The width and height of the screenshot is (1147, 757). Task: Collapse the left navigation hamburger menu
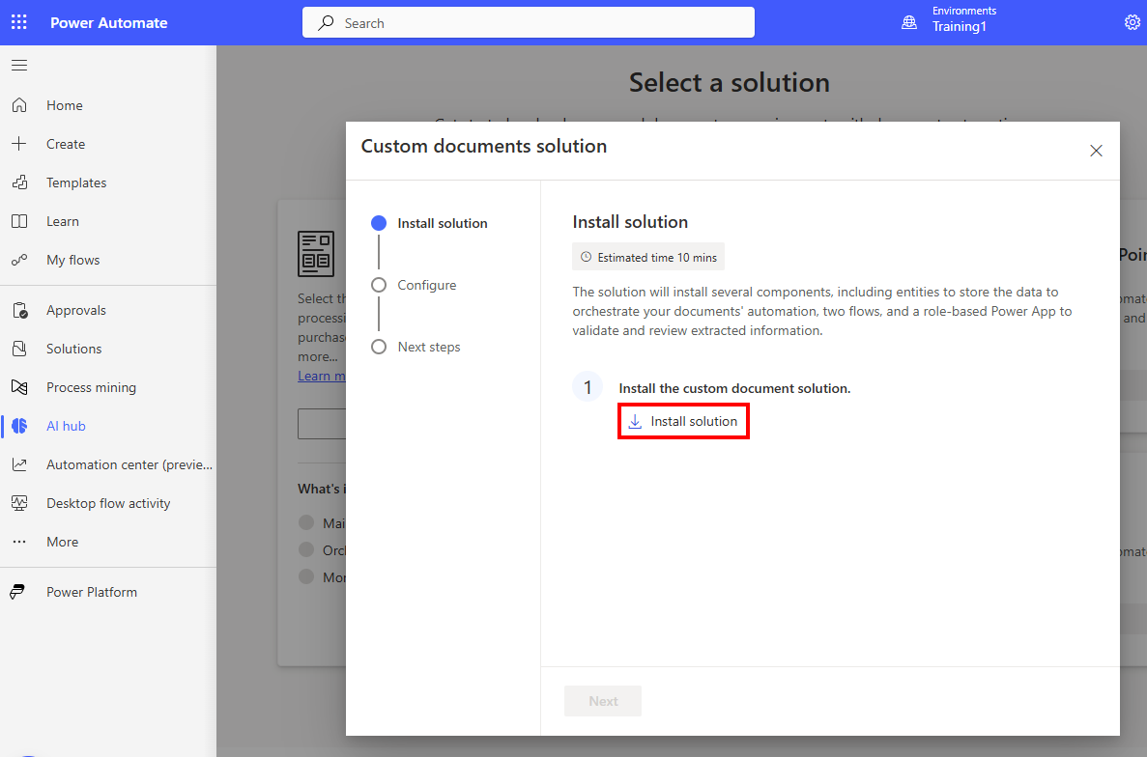(19, 66)
